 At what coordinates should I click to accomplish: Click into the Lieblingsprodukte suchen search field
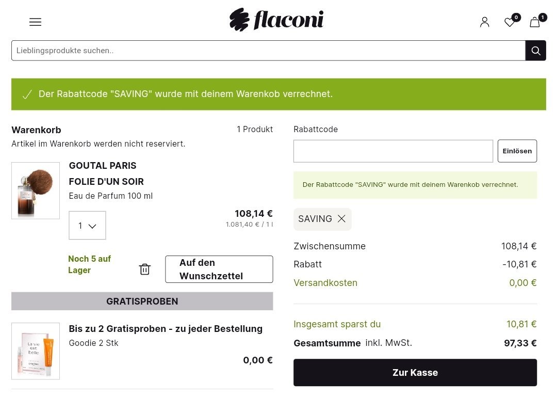click(268, 51)
